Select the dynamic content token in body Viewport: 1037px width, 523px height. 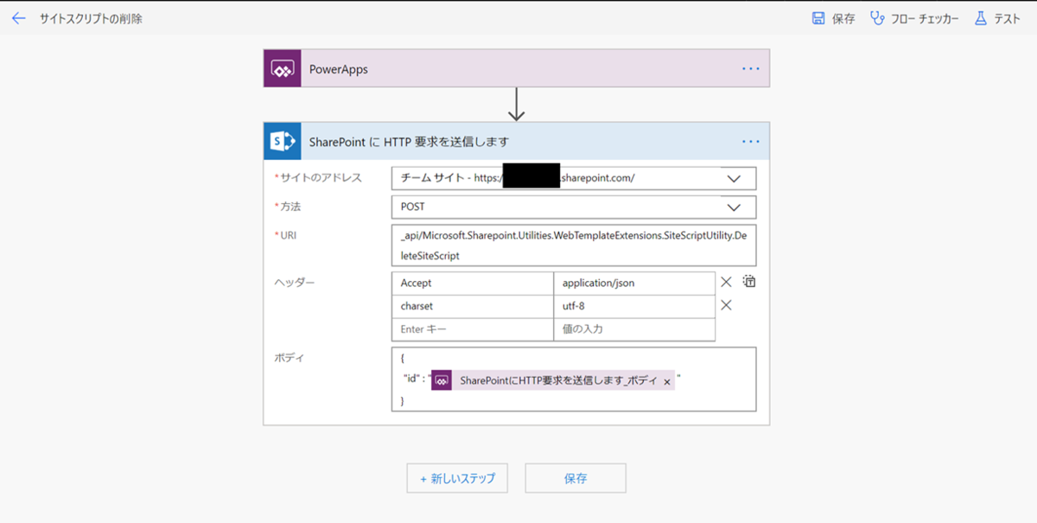[x=553, y=380]
